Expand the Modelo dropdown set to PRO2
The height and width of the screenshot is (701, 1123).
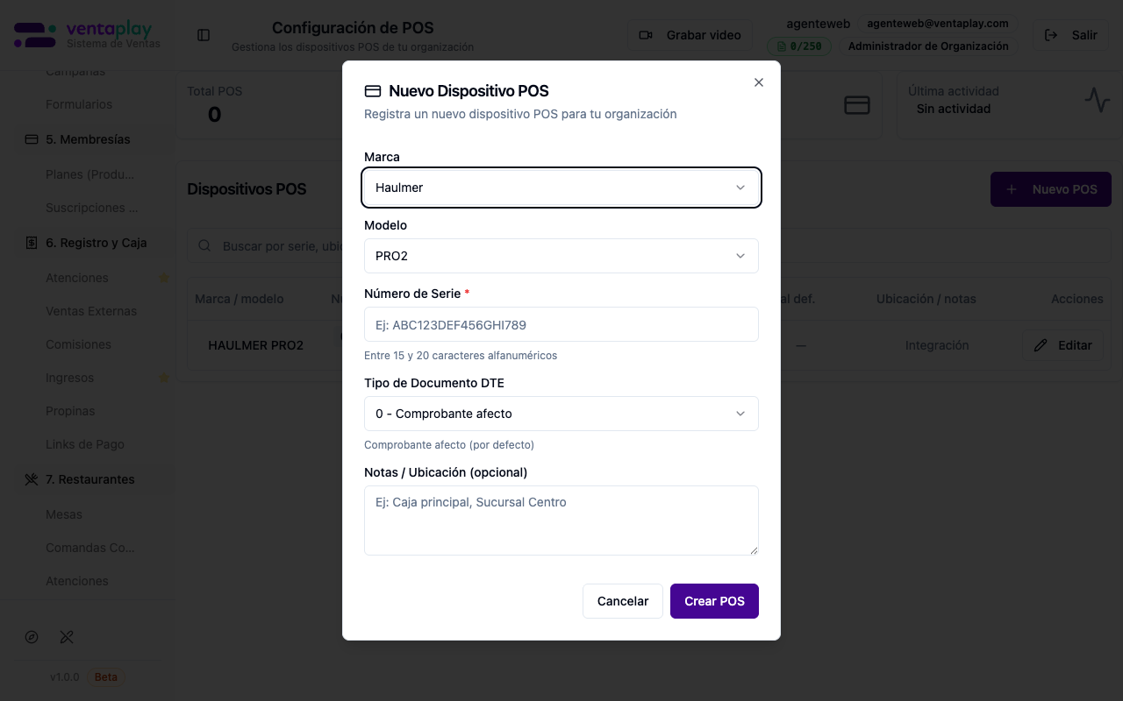(561, 256)
